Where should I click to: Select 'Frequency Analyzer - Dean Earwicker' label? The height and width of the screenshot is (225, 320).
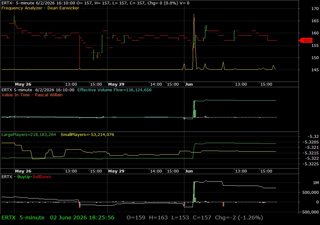click(40, 8)
